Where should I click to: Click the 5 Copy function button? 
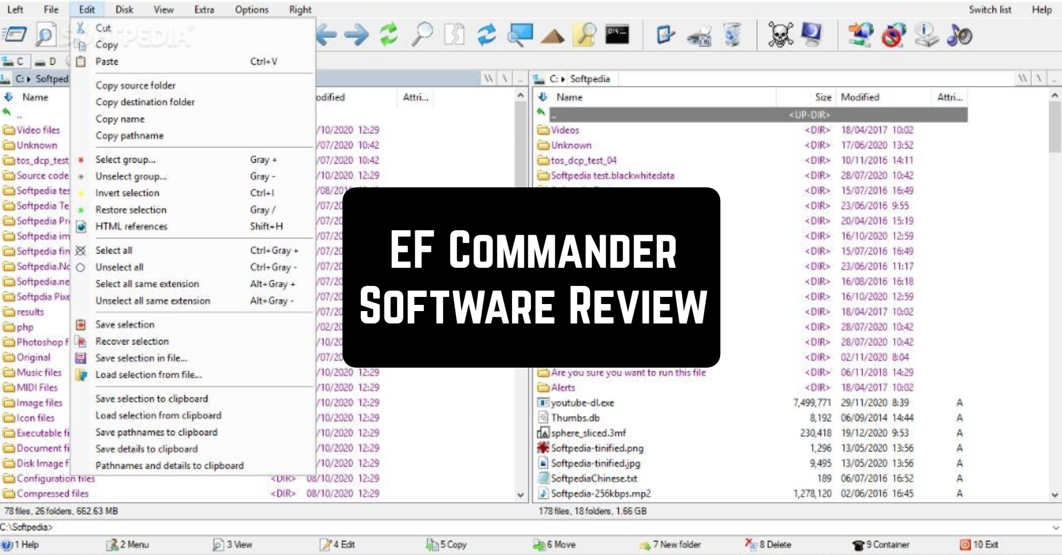[x=446, y=545]
